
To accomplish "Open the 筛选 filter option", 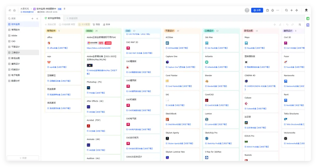I will (96, 24).
